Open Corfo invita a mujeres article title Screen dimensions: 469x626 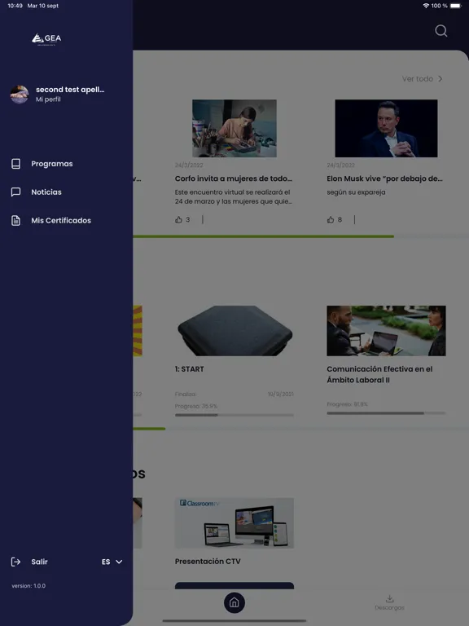pyautogui.click(x=234, y=179)
